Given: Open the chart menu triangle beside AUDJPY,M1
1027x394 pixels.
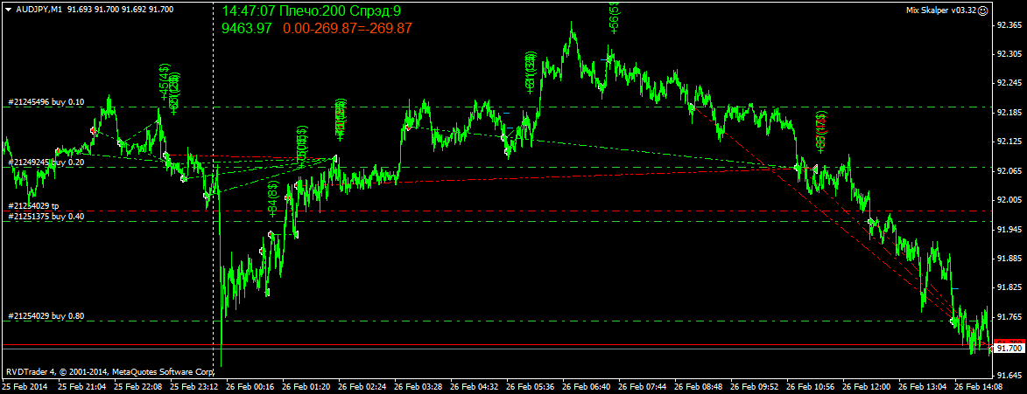Looking at the screenshot, I should pyautogui.click(x=7, y=10).
